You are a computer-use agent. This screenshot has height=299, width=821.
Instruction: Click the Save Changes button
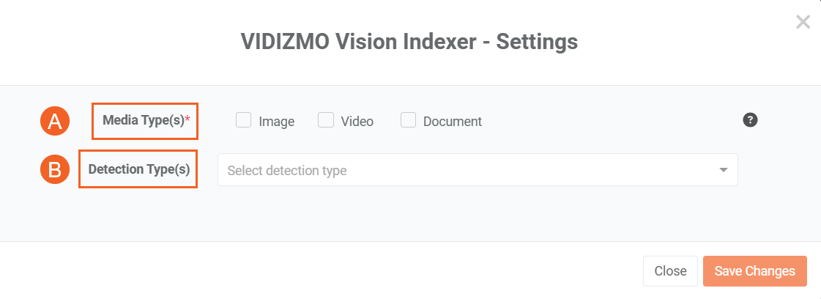coord(754,271)
